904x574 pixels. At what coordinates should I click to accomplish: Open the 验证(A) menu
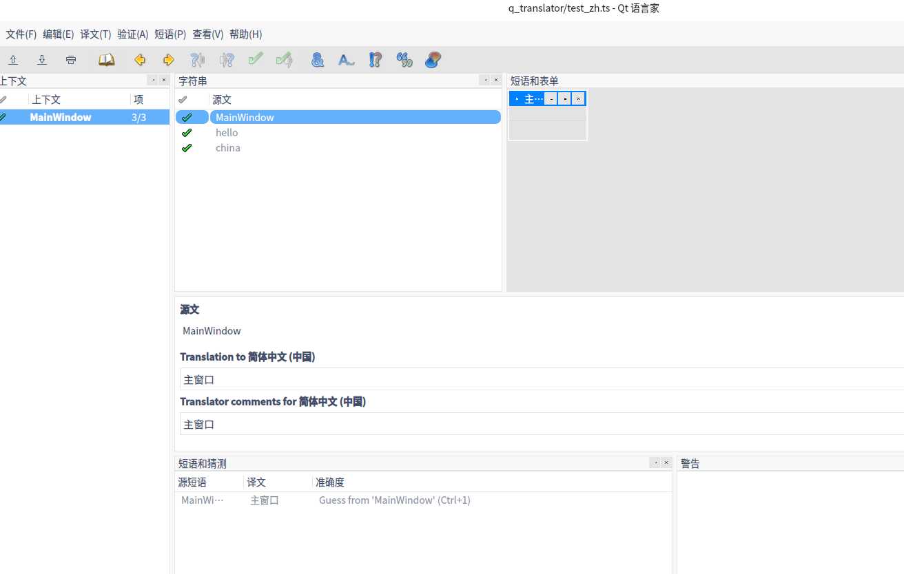[x=133, y=34]
